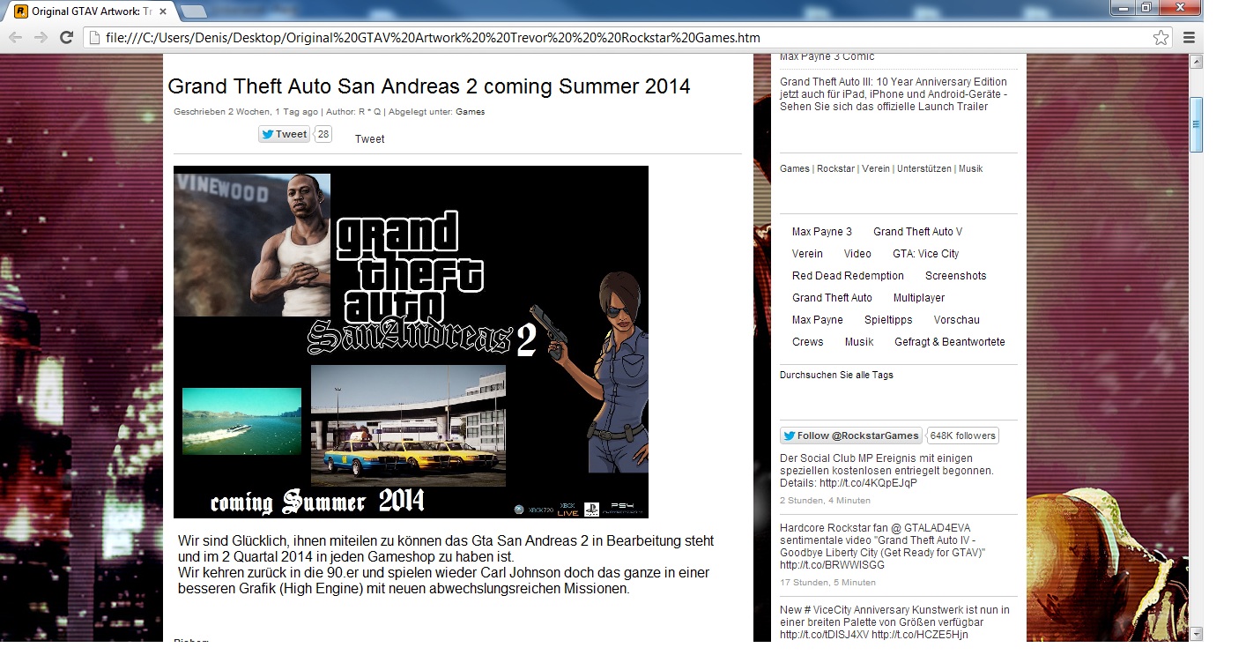Follow @RockstarGames on Twitter
The height and width of the screenshot is (670, 1246).
click(850, 435)
